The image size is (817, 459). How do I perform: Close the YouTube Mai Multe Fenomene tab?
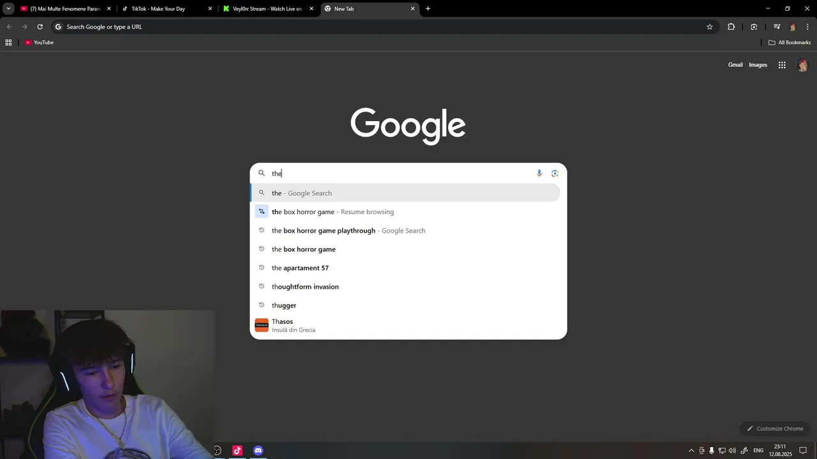click(109, 9)
